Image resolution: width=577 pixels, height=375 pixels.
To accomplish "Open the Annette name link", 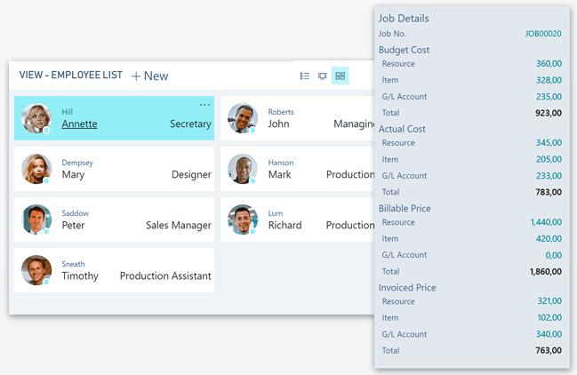I will [79, 124].
